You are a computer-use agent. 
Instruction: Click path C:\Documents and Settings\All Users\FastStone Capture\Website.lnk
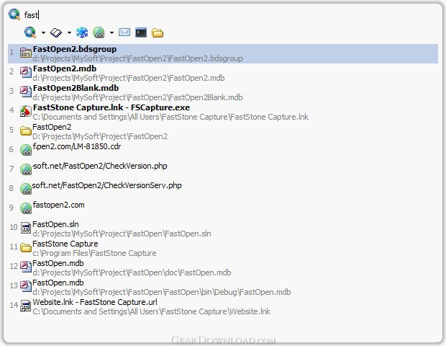[x=151, y=311]
